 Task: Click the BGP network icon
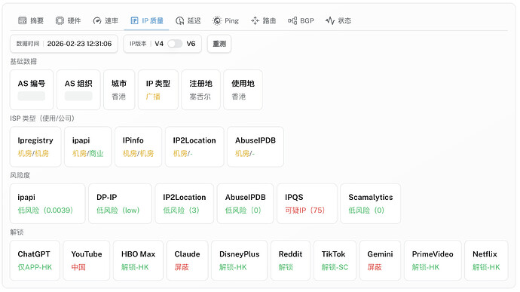(x=292, y=20)
